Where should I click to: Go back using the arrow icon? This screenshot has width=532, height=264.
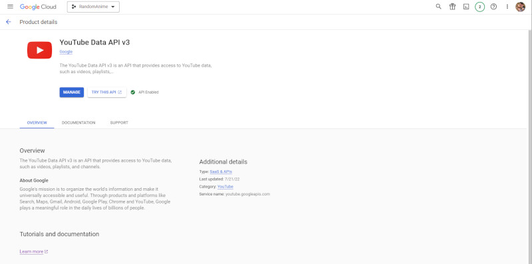tap(9, 22)
